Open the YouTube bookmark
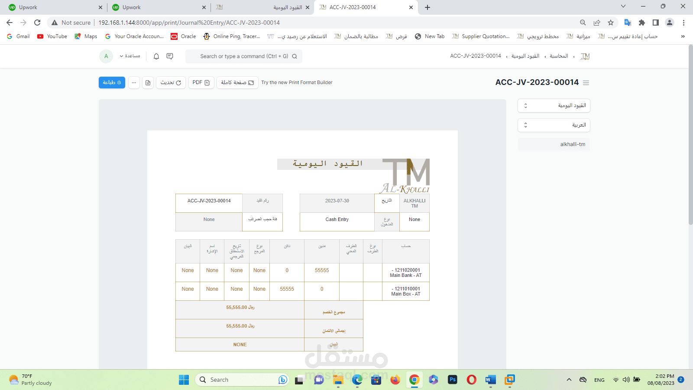 52,36
